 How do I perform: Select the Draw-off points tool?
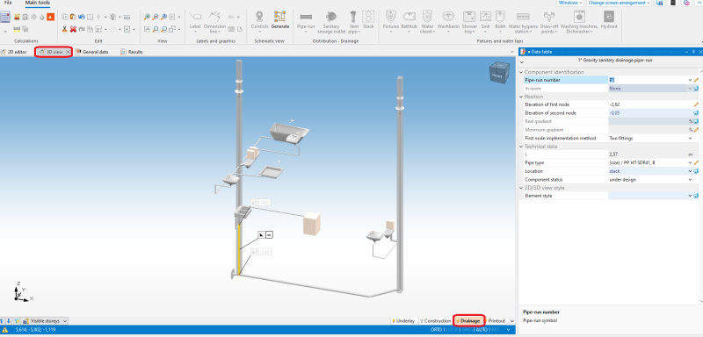548,22
